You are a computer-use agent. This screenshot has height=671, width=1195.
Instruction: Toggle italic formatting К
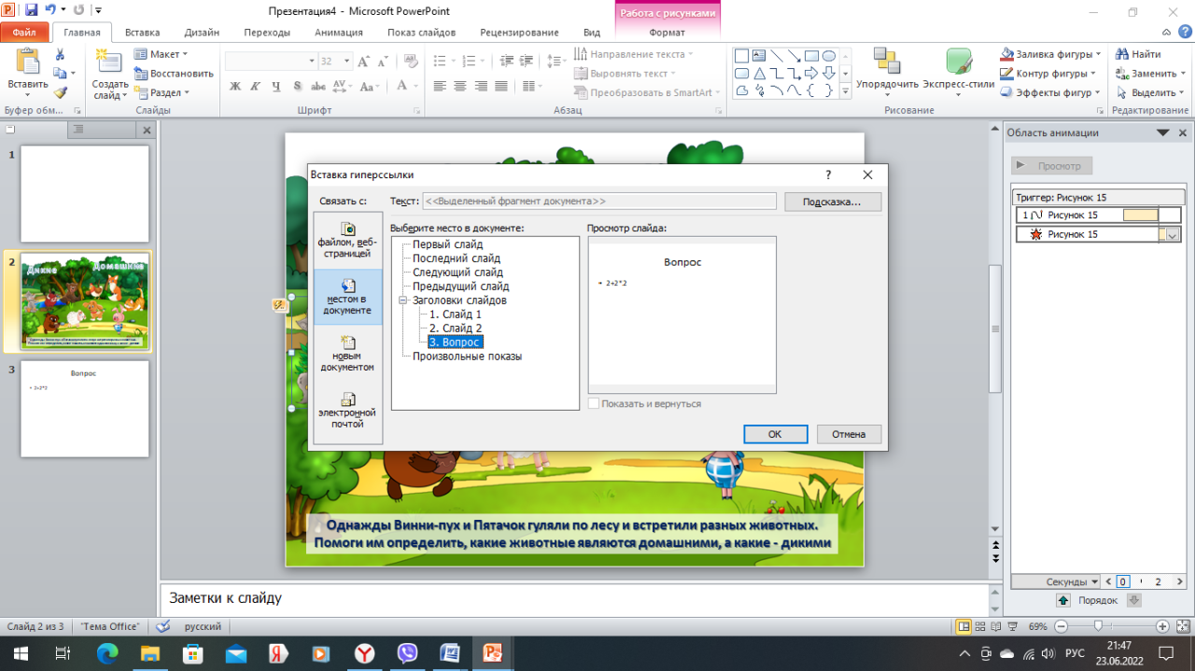[x=255, y=86]
